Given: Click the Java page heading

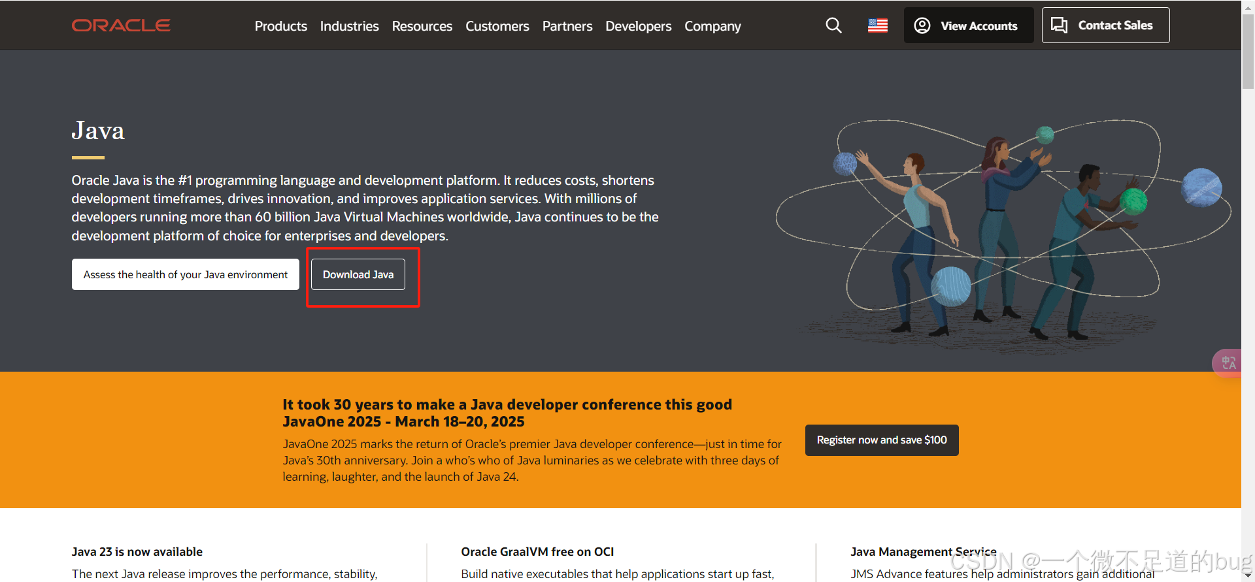Looking at the screenshot, I should 98,131.
